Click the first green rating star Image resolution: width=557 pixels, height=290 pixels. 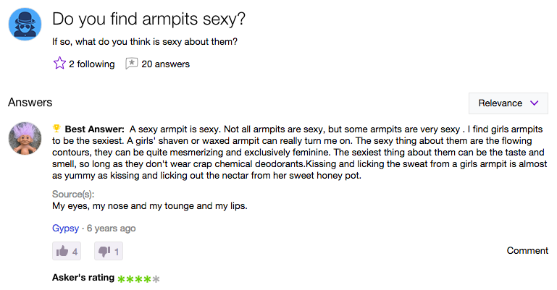tap(121, 279)
